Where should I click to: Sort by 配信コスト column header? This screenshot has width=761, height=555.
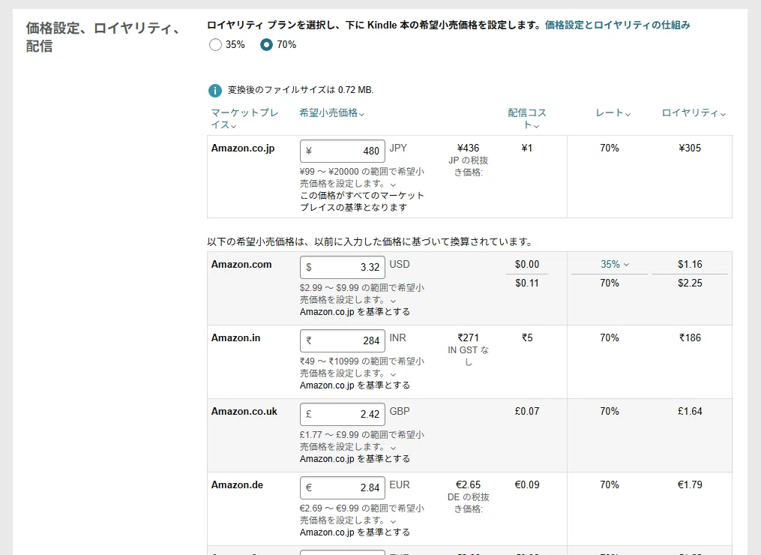(527, 118)
